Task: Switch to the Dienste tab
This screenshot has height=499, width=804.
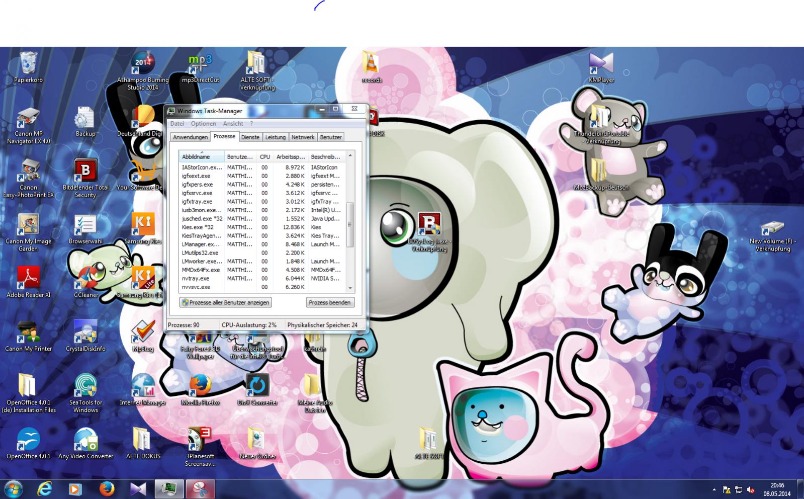Action: coord(250,137)
